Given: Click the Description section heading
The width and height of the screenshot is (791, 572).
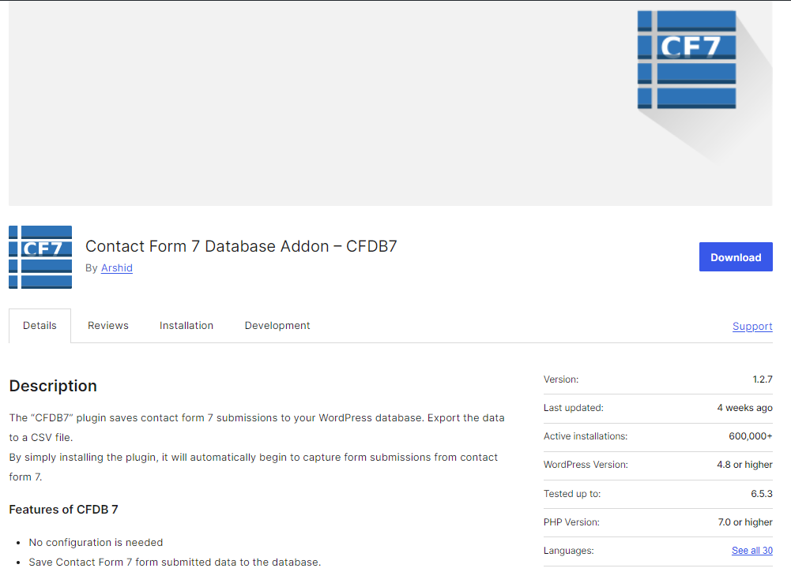Looking at the screenshot, I should [x=53, y=386].
